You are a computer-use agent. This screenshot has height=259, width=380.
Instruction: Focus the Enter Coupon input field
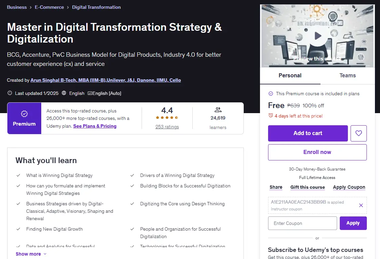(x=303, y=223)
